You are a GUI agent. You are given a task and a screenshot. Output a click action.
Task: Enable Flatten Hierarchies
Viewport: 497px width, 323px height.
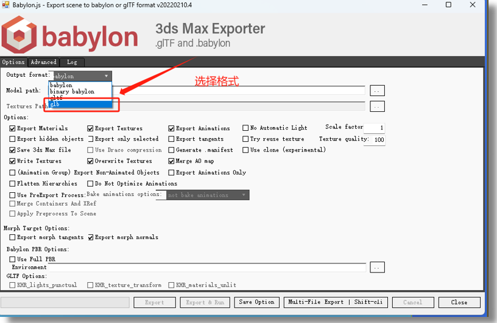point(12,184)
